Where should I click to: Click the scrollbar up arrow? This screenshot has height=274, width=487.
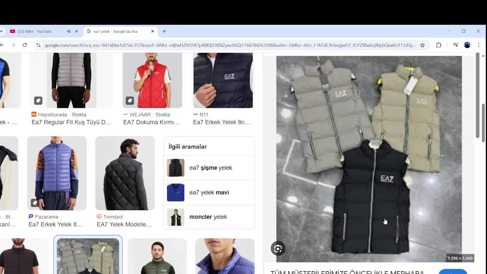[x=483, y=56]
